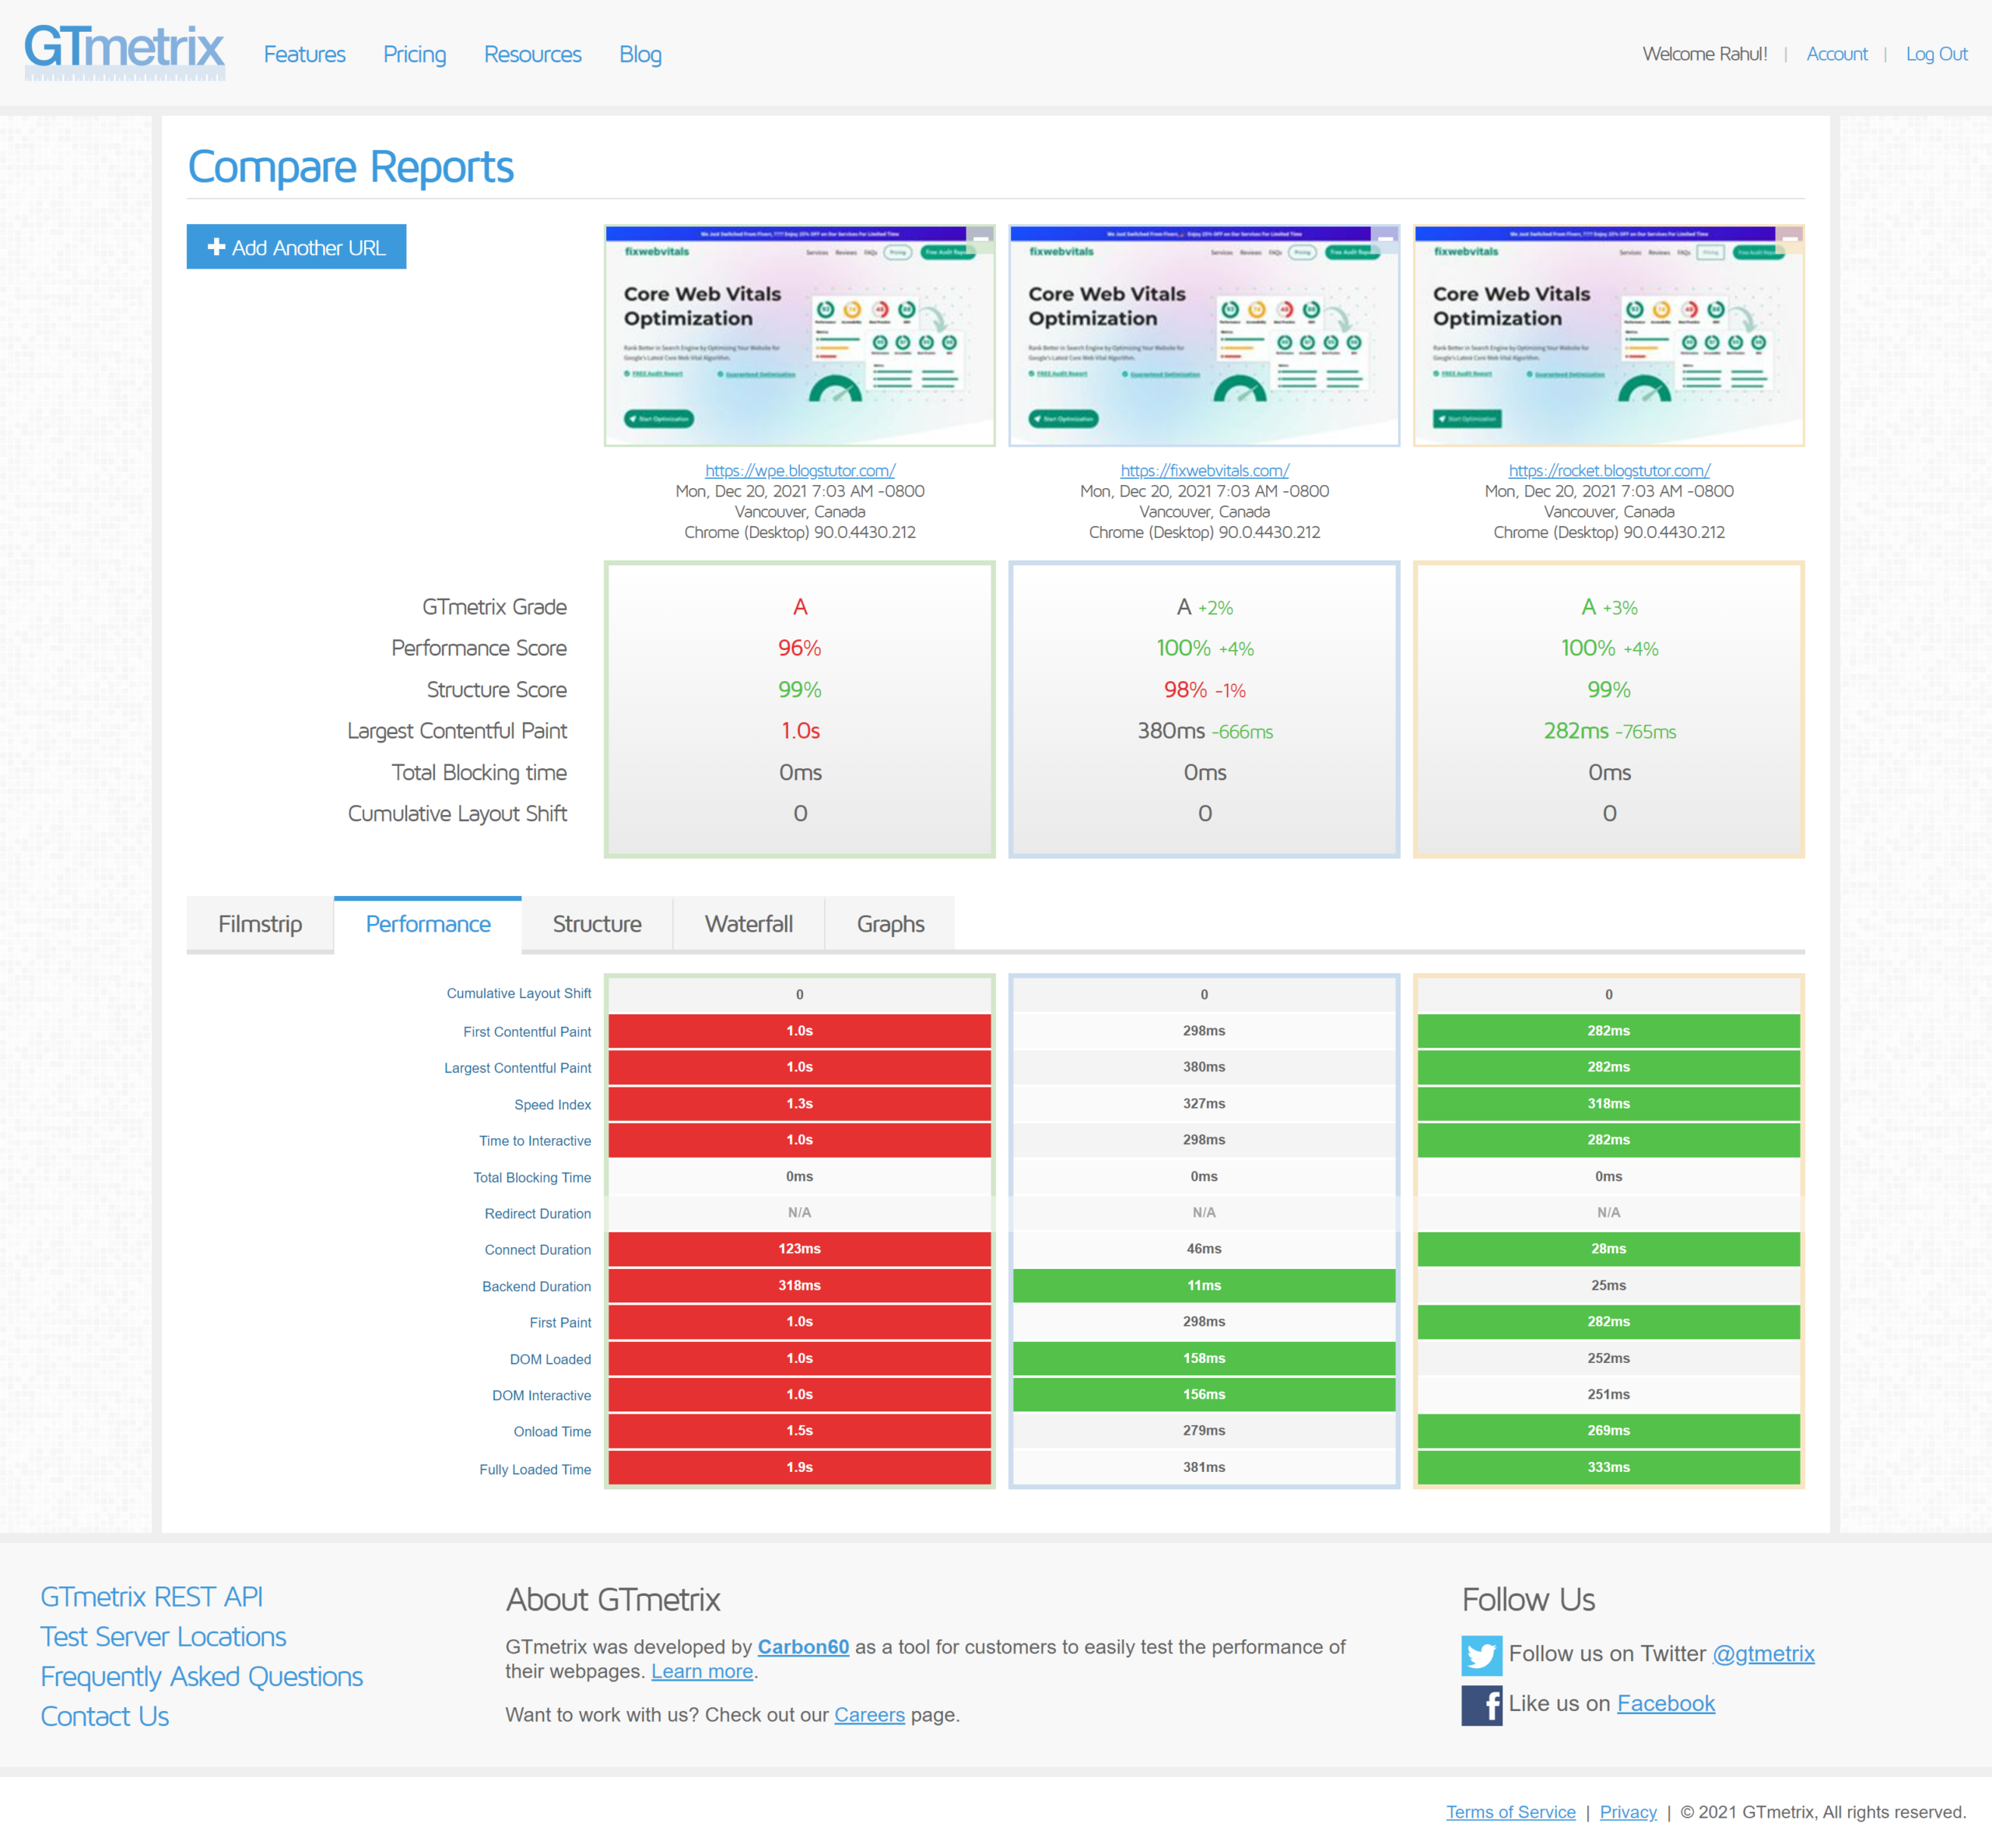This screenshot has width=1992, height=1848.
Task: Open the rocket.blogstutor.com page thumbnail
Action: (1609, 335)
